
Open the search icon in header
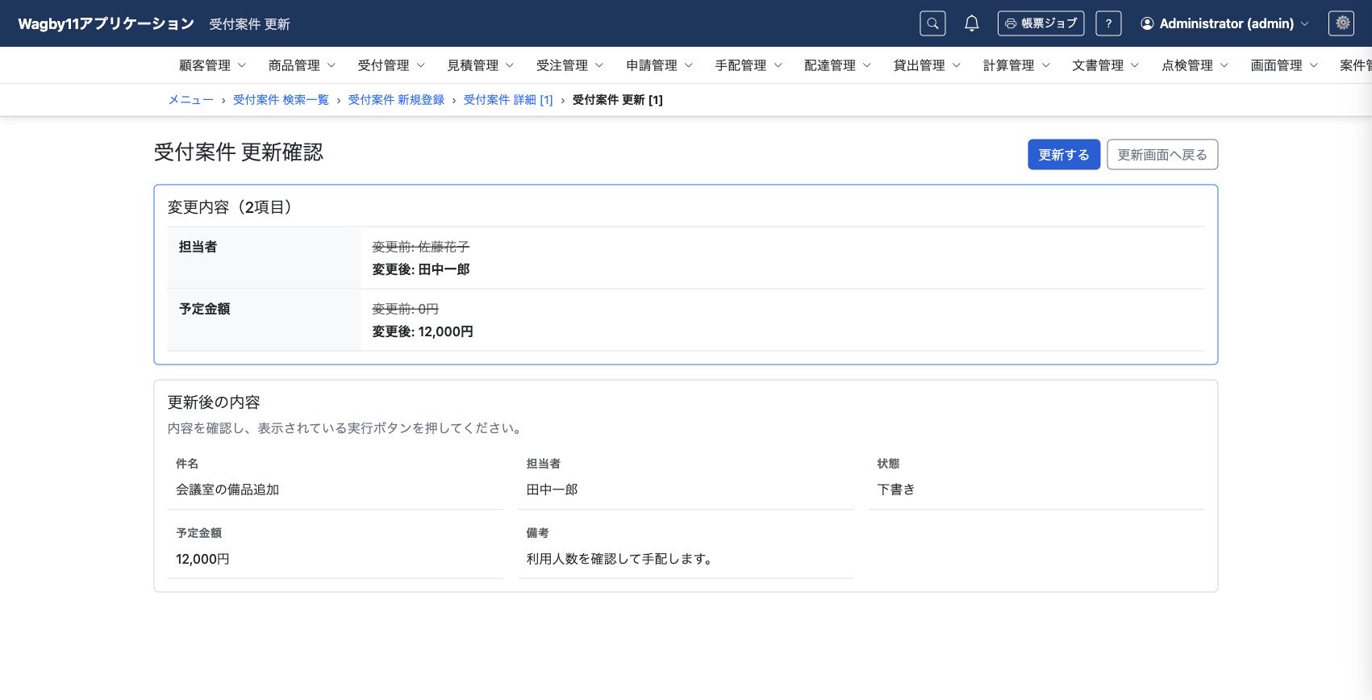932,23
